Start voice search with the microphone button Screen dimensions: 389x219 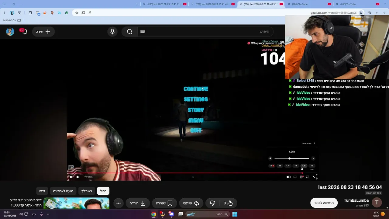[112, 32]
